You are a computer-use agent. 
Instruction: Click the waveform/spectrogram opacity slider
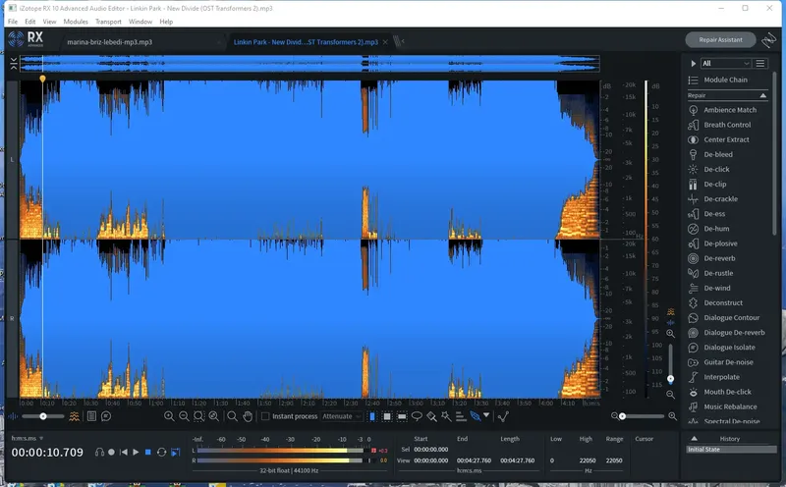coord(44,416)
